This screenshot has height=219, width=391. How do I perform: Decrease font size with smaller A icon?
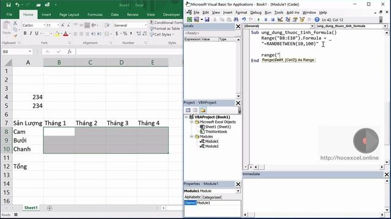click(x=68, y=26)
